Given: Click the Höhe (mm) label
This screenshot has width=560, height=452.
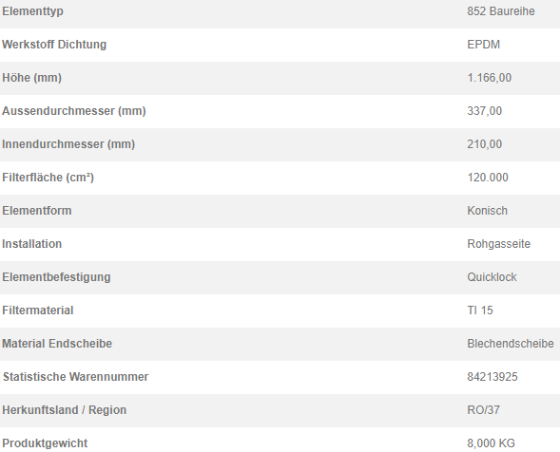Looking at the screenshot, I should point(31,78).
